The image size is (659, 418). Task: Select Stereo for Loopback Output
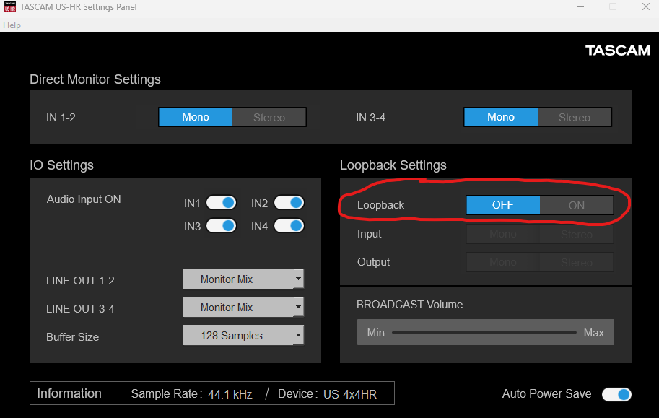pos(576,262)
